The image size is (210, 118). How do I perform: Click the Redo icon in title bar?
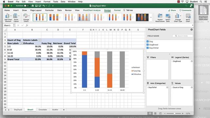[49, 6]
